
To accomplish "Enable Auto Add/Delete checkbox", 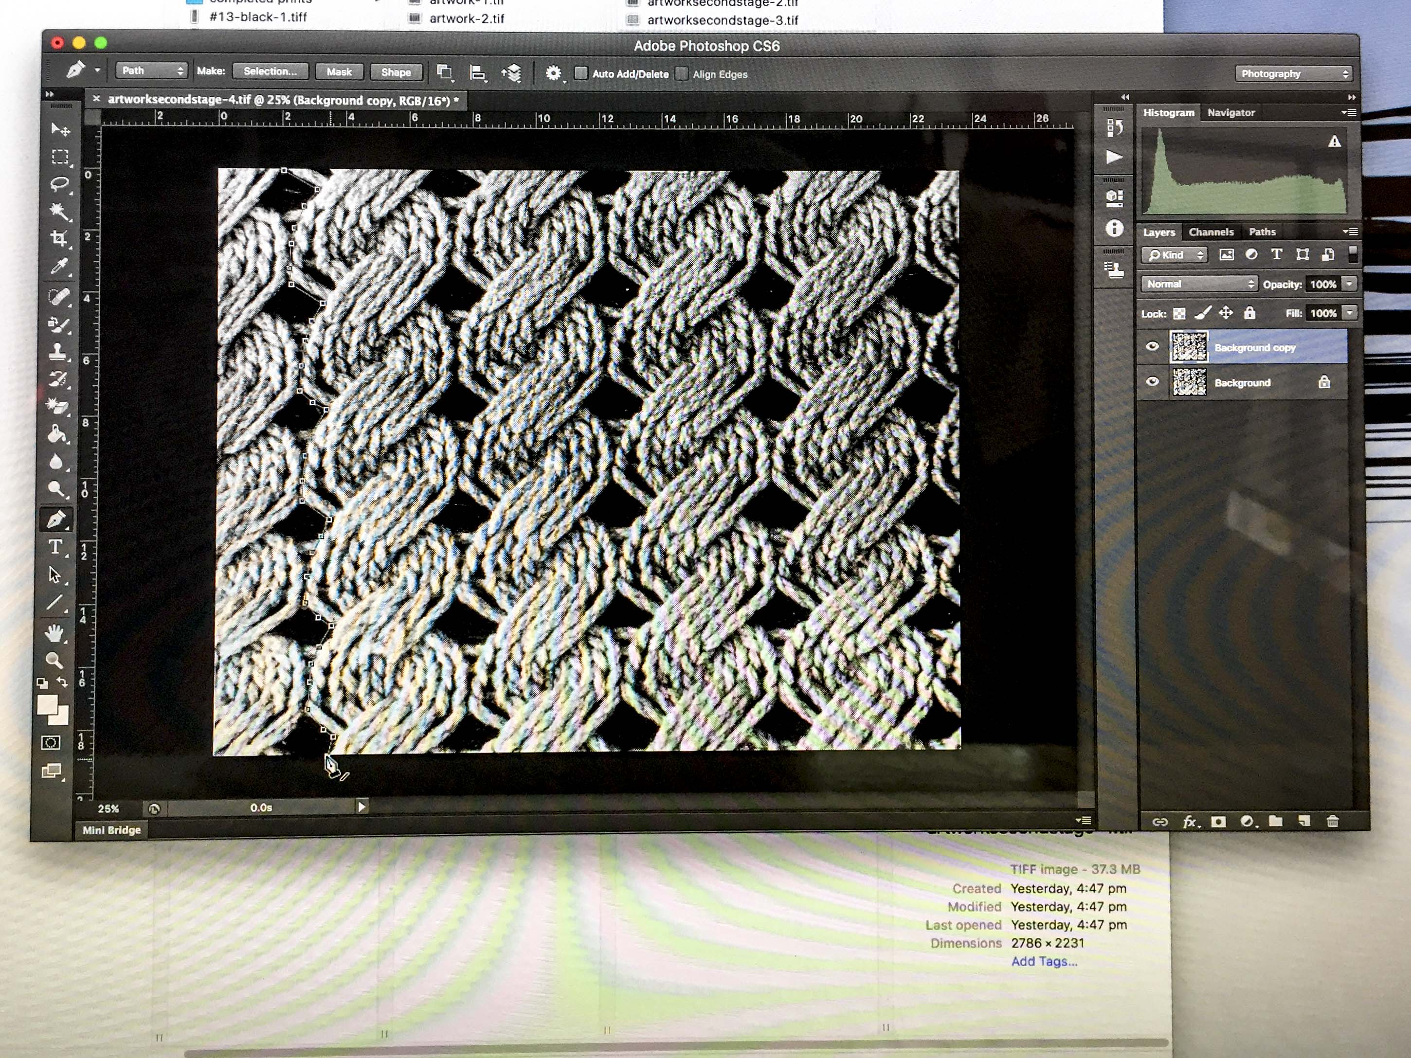I will pyautogui.click(x=580, y=73).
